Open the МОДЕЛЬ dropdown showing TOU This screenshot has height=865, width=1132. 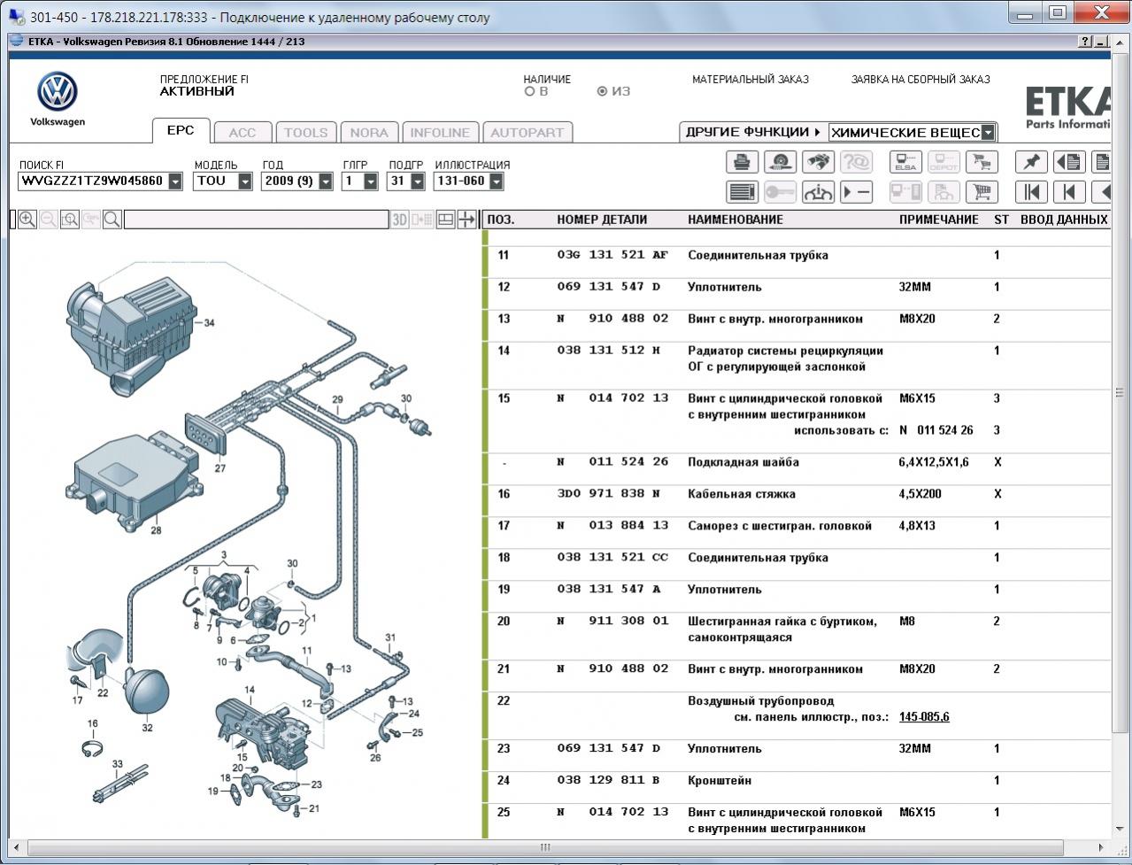[x=246, y=181]
